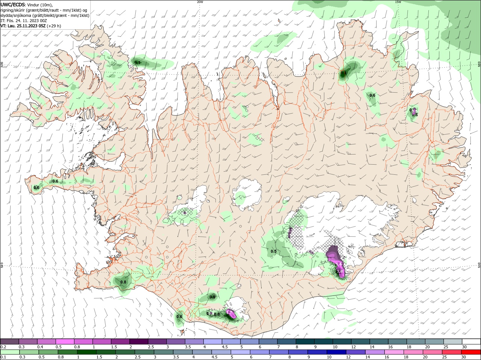The width and height of the screenshot is (481, 360).
Task: Select the 0.1 pale green swatch, lower legend
Action: coord(10,352)
